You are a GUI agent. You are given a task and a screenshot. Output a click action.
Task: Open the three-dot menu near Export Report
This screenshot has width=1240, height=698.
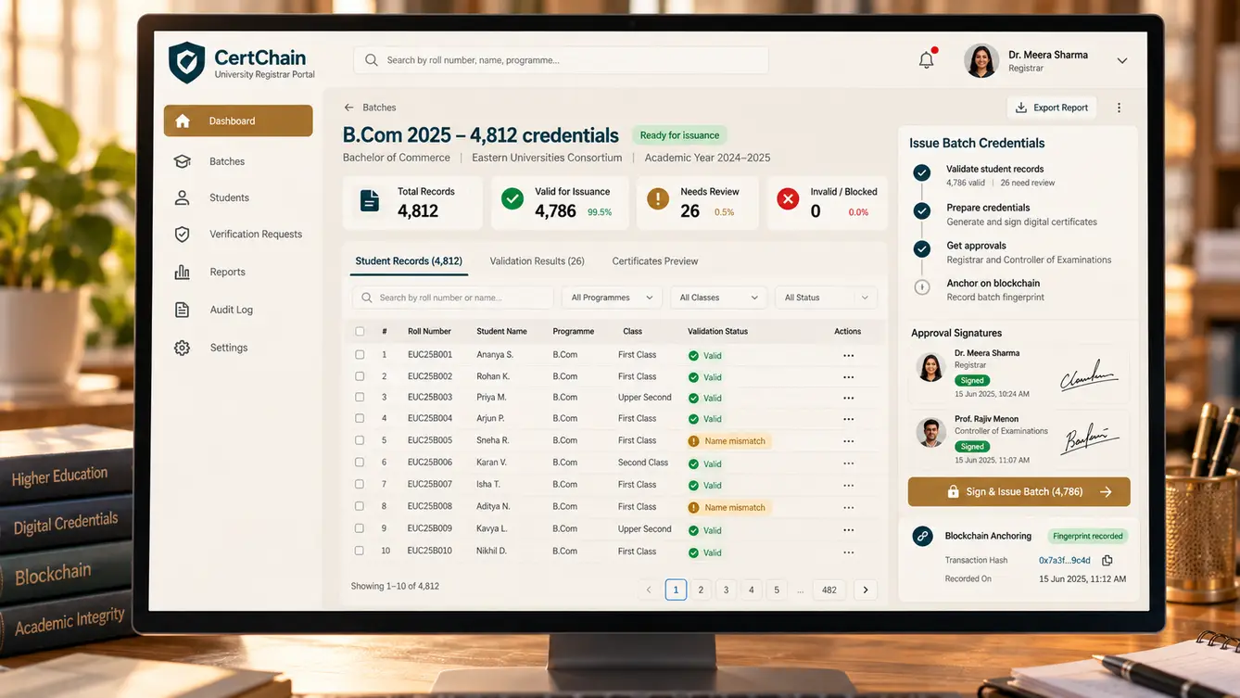[1119, 108]
